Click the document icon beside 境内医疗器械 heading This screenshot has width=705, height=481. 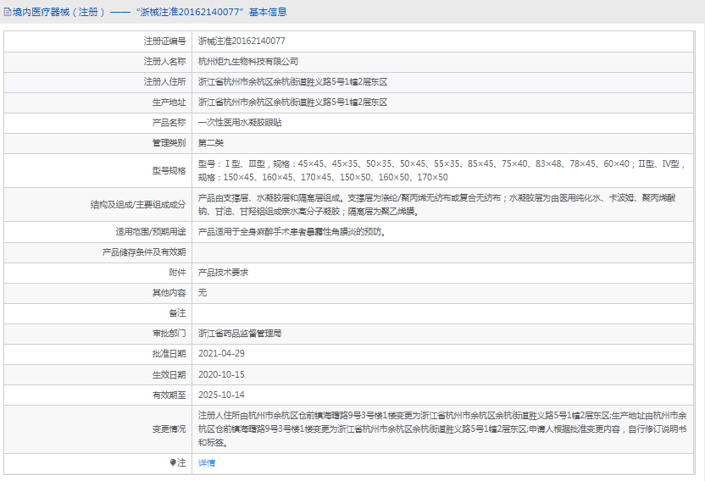tap(7, 12)
